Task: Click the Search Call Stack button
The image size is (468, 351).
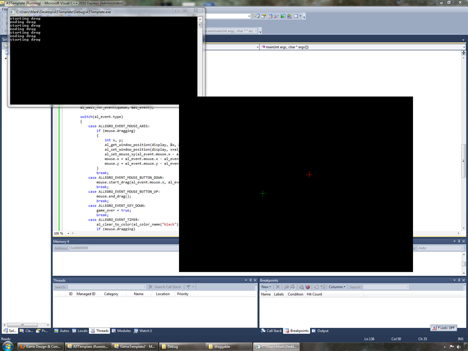Action: [x=165, y=287]
